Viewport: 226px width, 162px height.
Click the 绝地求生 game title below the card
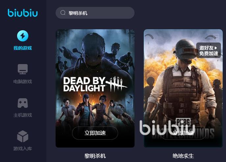(x=183, y=156)
